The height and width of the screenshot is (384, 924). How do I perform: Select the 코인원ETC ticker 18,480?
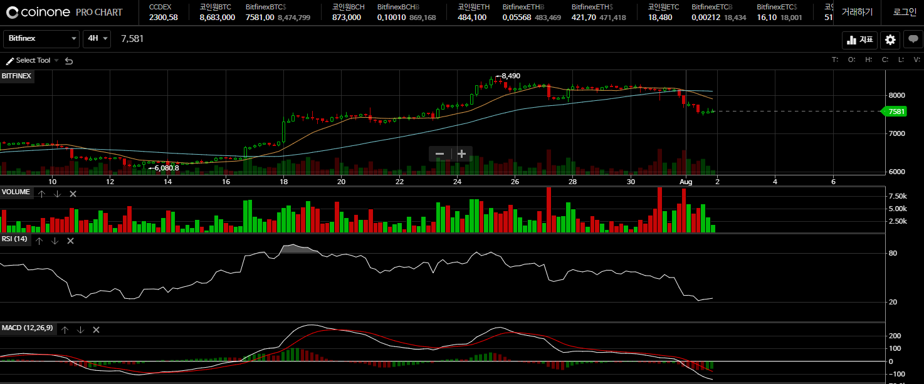click(x=663, y=12)
